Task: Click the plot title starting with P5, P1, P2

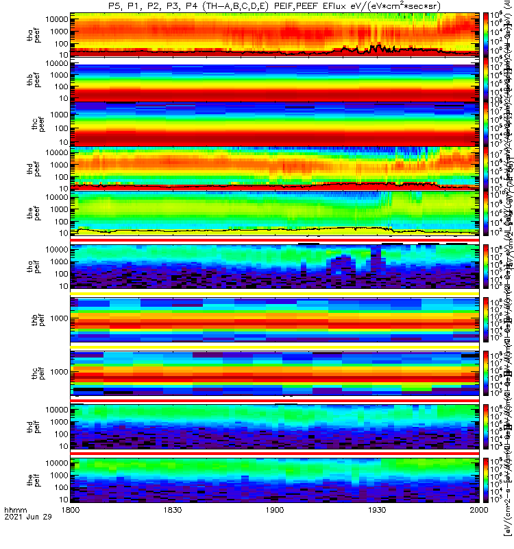Action: coord(275,6)
